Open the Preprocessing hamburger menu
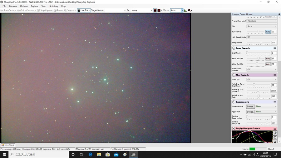281x158 pixels. click(x=275, y=102)
